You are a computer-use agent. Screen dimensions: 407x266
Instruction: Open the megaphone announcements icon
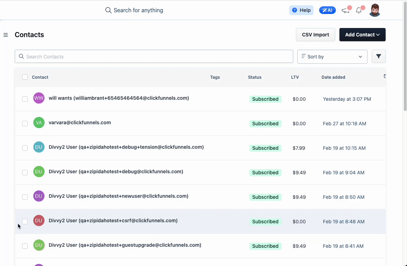(345, 10)
